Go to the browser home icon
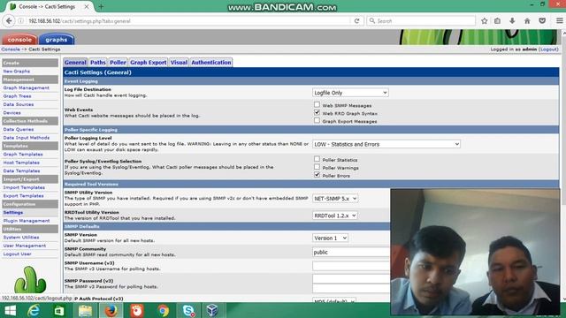Screen dimensions: 566x318 [527, 21]
